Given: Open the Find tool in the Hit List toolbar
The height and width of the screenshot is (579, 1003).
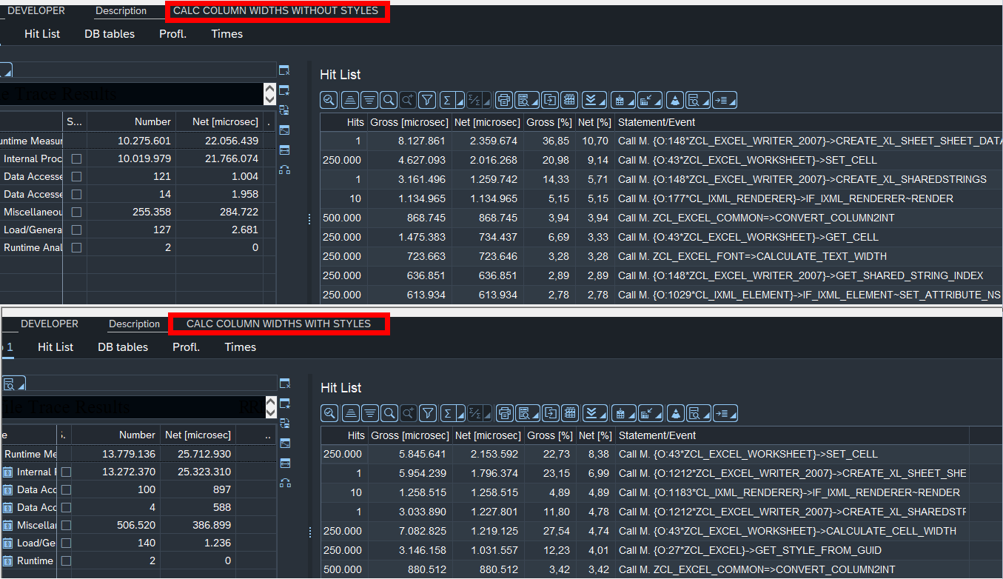Looking at the screenshot, I should (x=389, y=99).
